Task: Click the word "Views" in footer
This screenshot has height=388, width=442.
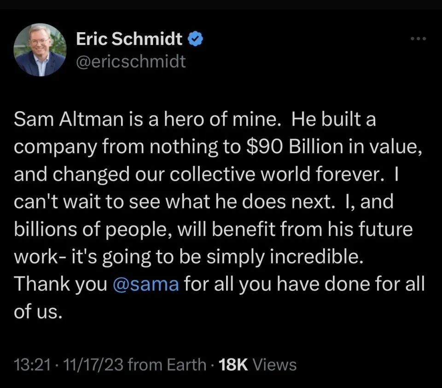Action: 275,365
